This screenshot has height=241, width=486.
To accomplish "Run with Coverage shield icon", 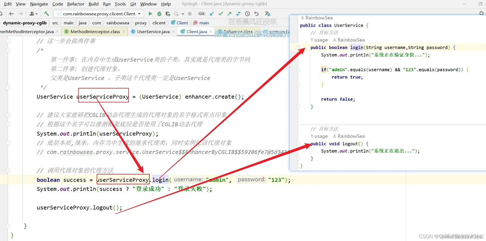I will [x=168, y=14].
